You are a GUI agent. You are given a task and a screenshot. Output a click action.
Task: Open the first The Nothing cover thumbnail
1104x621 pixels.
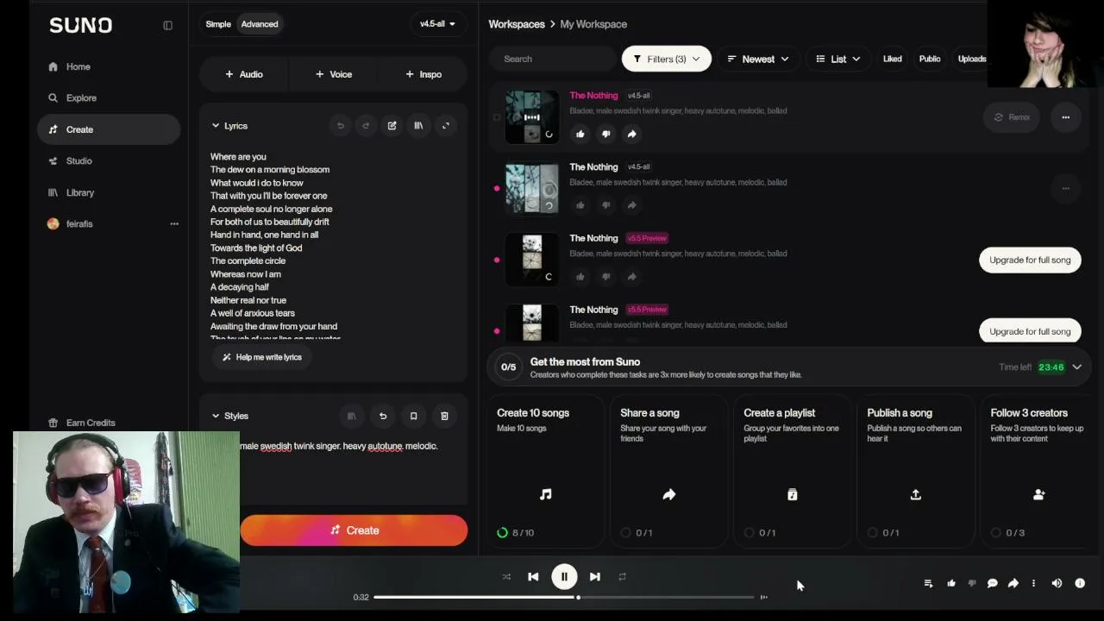pyautogui.click(x=532, y=116)
